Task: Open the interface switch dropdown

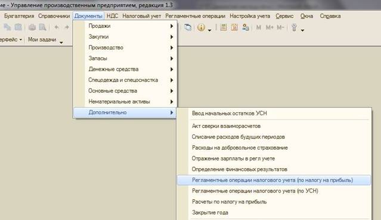Action: (x=11, y=39)
